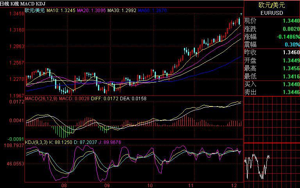Jump to month 09 on the time axis
This screenshot has width=300, height=188.
click(x=107, y=185)
